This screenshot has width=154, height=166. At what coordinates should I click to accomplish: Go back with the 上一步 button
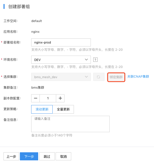[x=11, y=156]
